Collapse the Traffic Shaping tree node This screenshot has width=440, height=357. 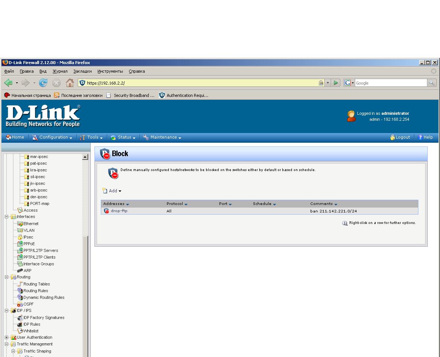[x=13, y=351]
